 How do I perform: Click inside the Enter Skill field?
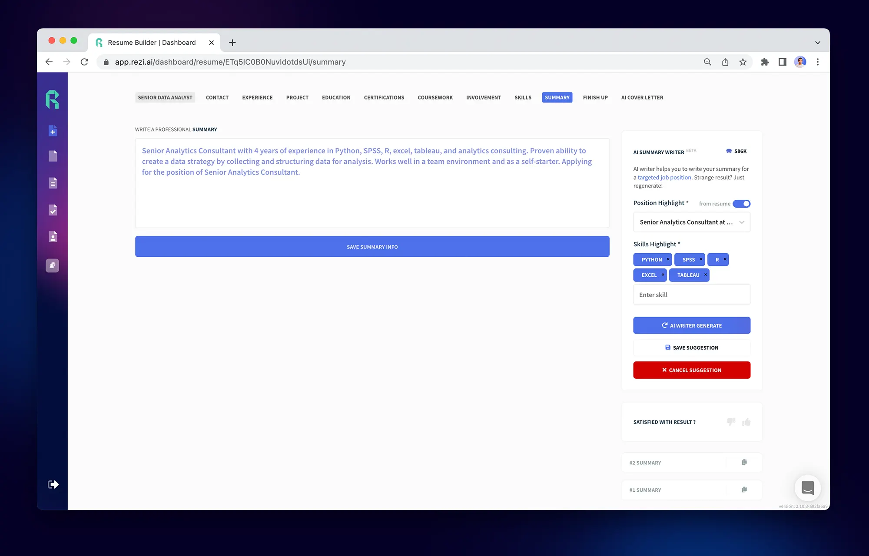[x=691, y=295]
